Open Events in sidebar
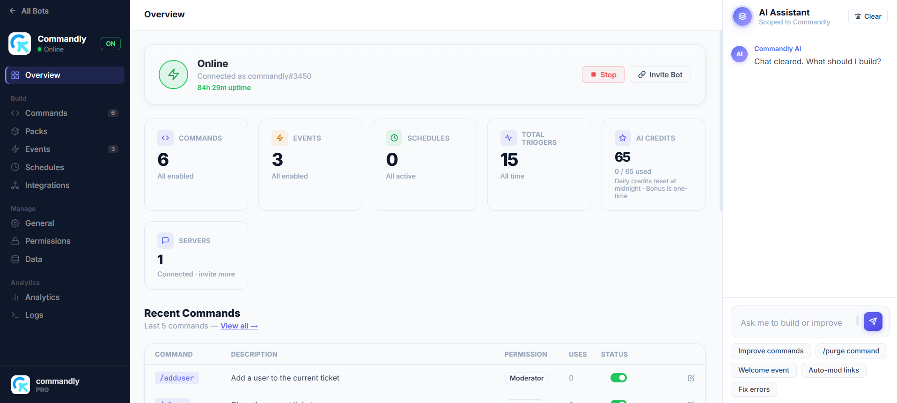The width and height of the screenshot is (897, 403). point(65,149)
